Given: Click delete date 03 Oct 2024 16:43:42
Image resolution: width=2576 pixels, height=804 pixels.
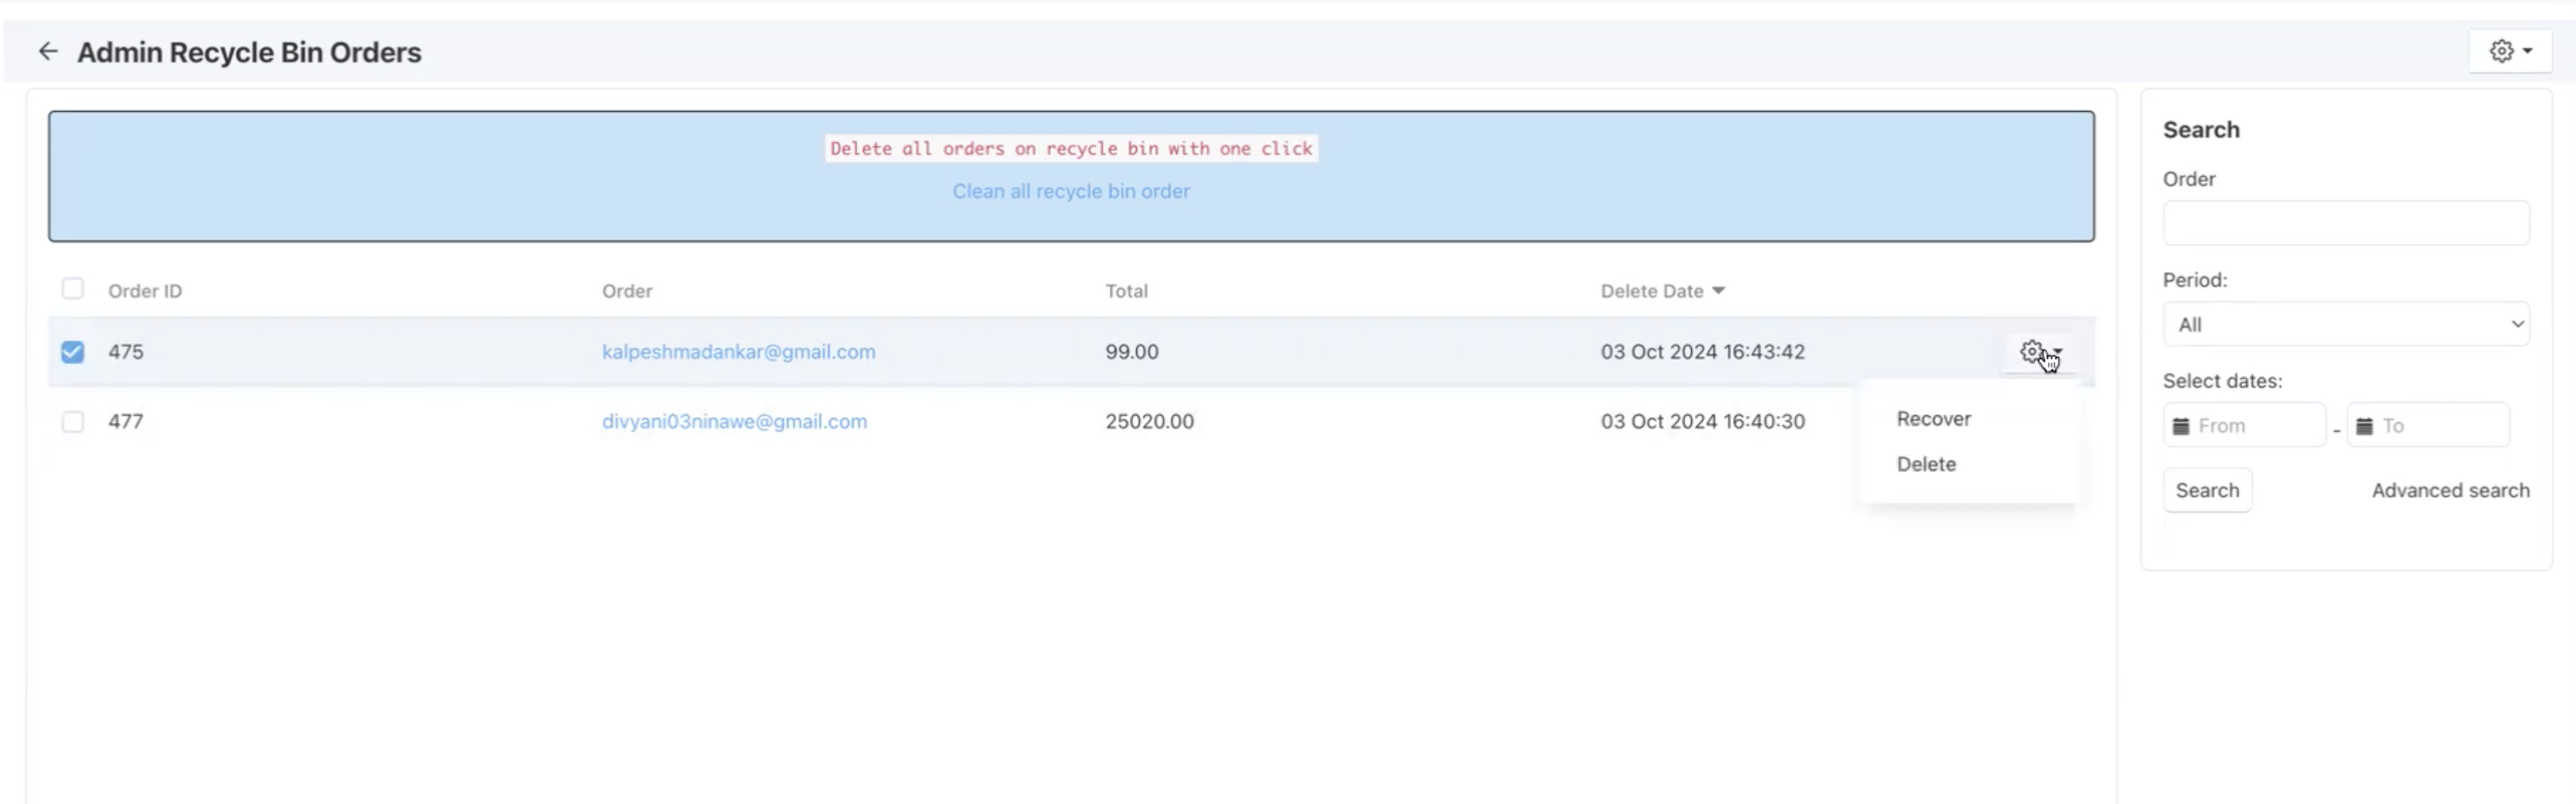Looking at the screenshot, I should [1702, 351].
